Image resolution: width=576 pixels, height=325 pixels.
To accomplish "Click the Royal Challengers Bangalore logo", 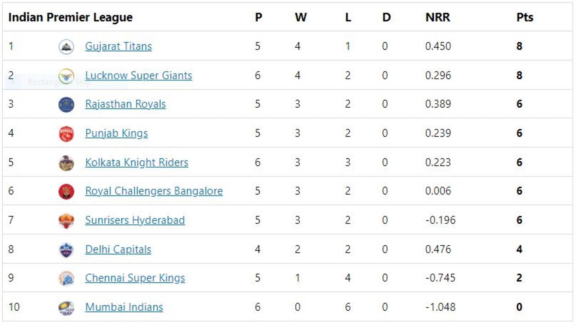I will 66,191.
